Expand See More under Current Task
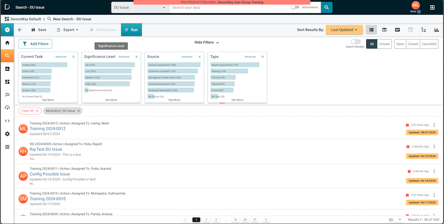 [x=48, y=100]
